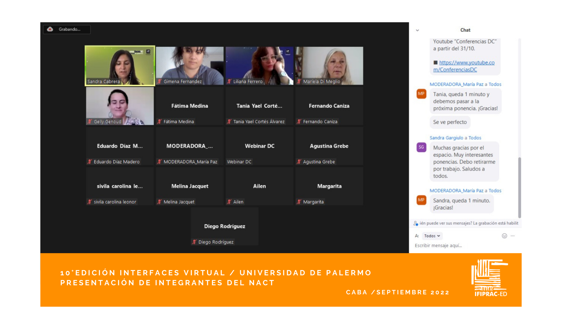562x316 pixels.
Task: Open the ConferenciasDC YouTube link
Action: (x=467, y=63)
